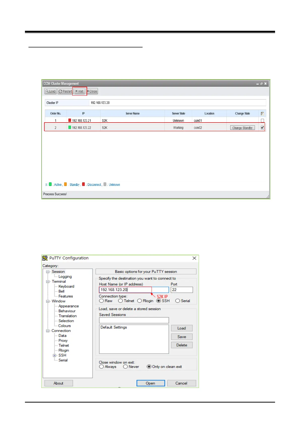Click the CCM window resize grip
This screenshot has width=300, height=425.
268,196
